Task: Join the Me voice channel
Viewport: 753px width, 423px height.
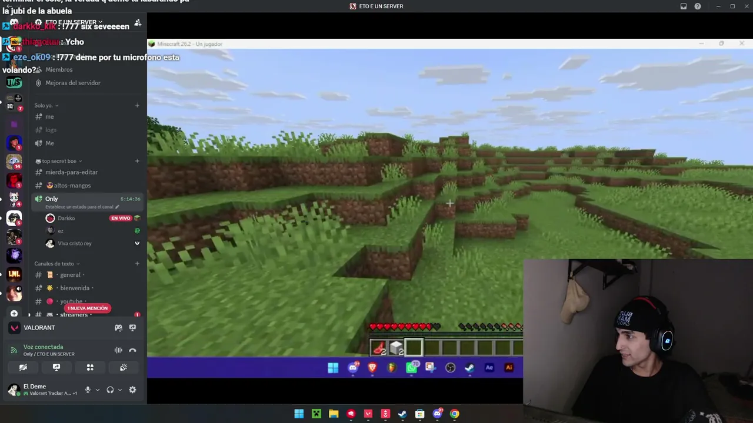Action: click(88, 143)
